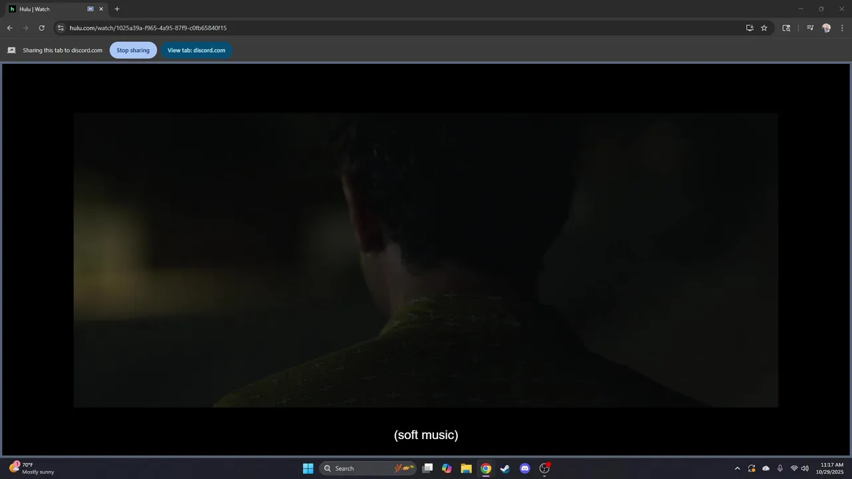Click the Hulu video player area
852x479 pixels.
coord(426,259)
